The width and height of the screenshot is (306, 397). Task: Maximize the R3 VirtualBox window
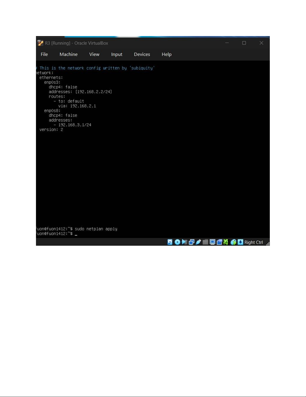pyautogui.click(x=244, y=43)
